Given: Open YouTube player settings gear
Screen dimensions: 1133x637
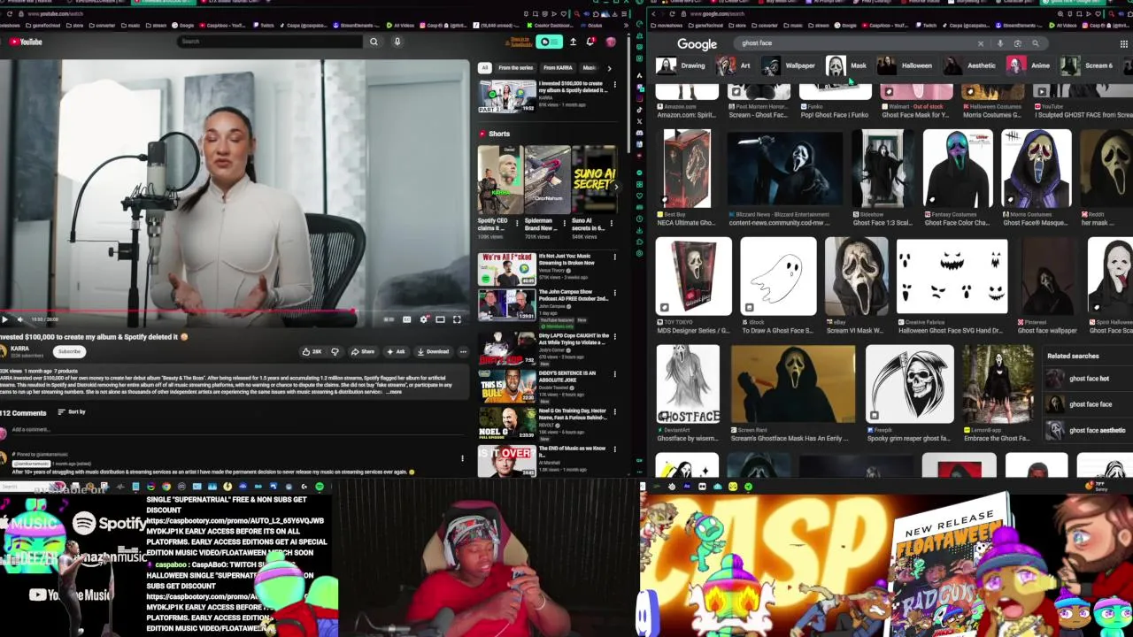Looking at the screenshot, I should point(424,319).
